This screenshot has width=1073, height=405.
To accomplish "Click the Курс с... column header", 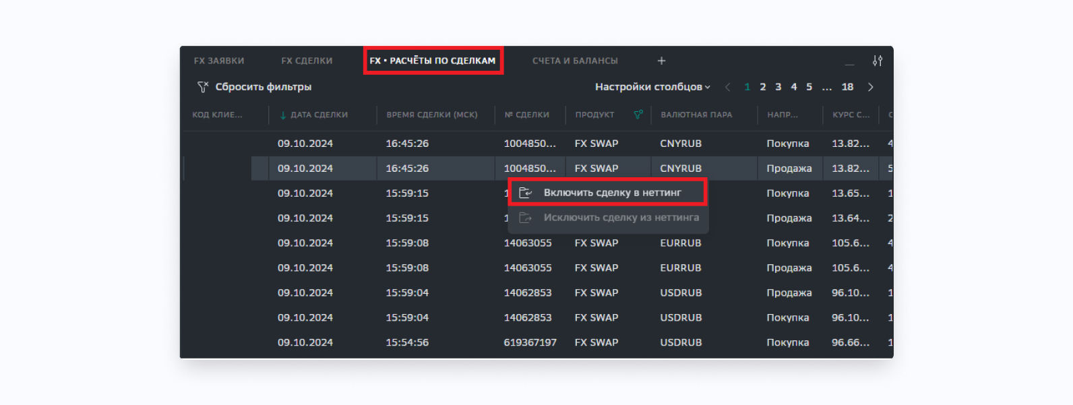I will click(x=851, y=115).
